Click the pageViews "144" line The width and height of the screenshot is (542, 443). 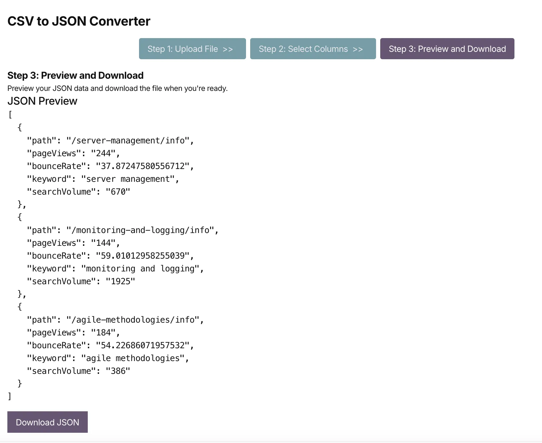(x=73, y=243)
